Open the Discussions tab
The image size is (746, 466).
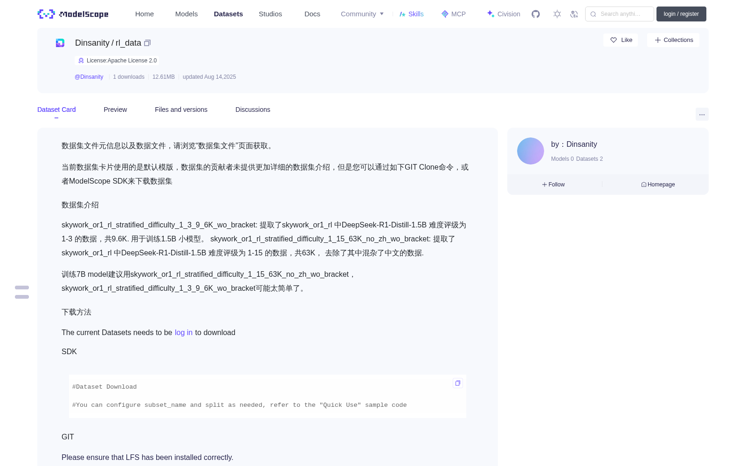pyautogui.click(x=253, y=110)
